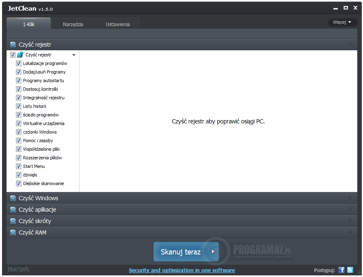Click the registry cleaner icon beside Czyść rejestr
This screenshot has width=363, height=277.
point(20,54)
